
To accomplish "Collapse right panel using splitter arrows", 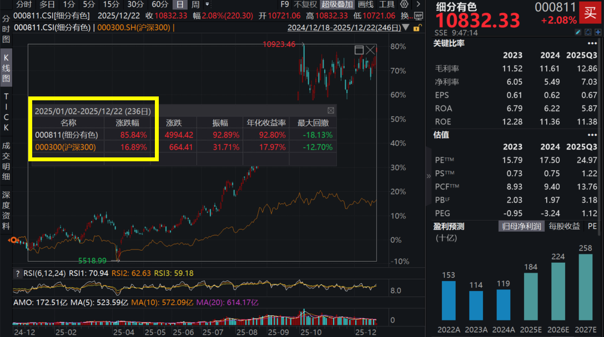I will [x=428, y=176].
